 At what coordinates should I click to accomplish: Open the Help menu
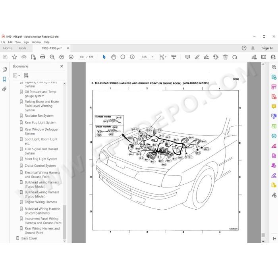[x=46, y=42]
